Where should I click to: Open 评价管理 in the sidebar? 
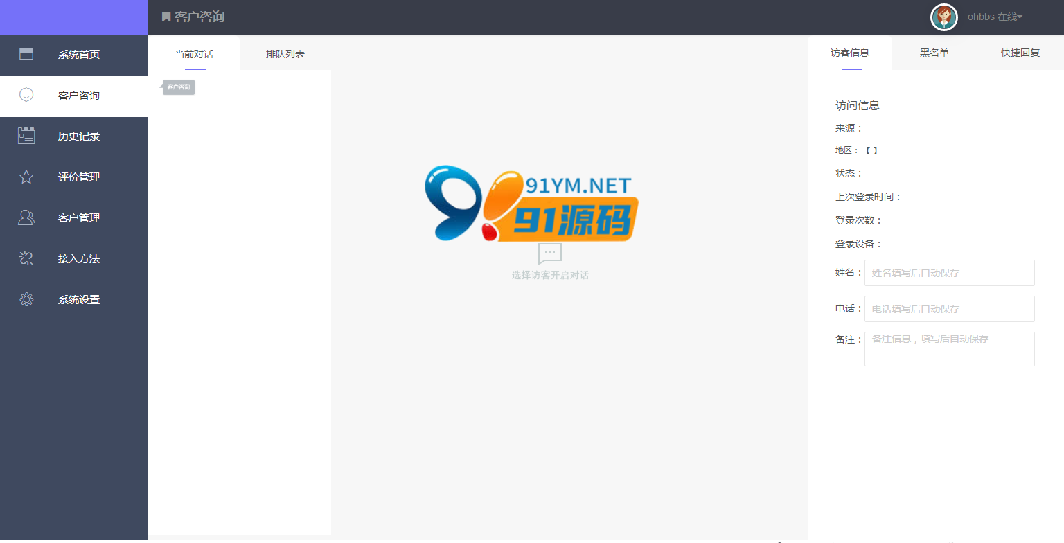point(74,177)
